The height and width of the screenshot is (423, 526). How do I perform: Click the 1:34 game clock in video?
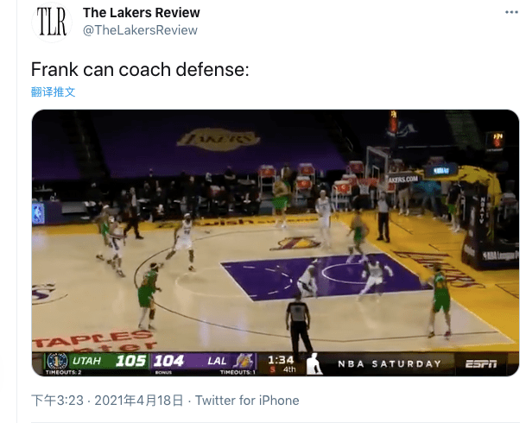pyautogui.click(x=281, y=360)
